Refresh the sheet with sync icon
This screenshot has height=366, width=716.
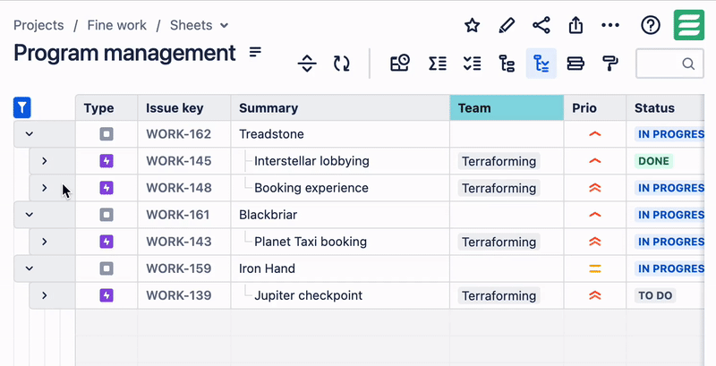[x=341, y=64]
